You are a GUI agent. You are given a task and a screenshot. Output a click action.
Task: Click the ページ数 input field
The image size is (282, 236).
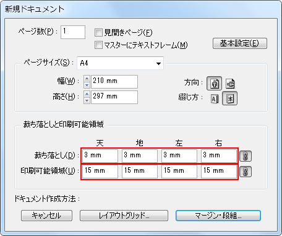(x=73, y=32)
